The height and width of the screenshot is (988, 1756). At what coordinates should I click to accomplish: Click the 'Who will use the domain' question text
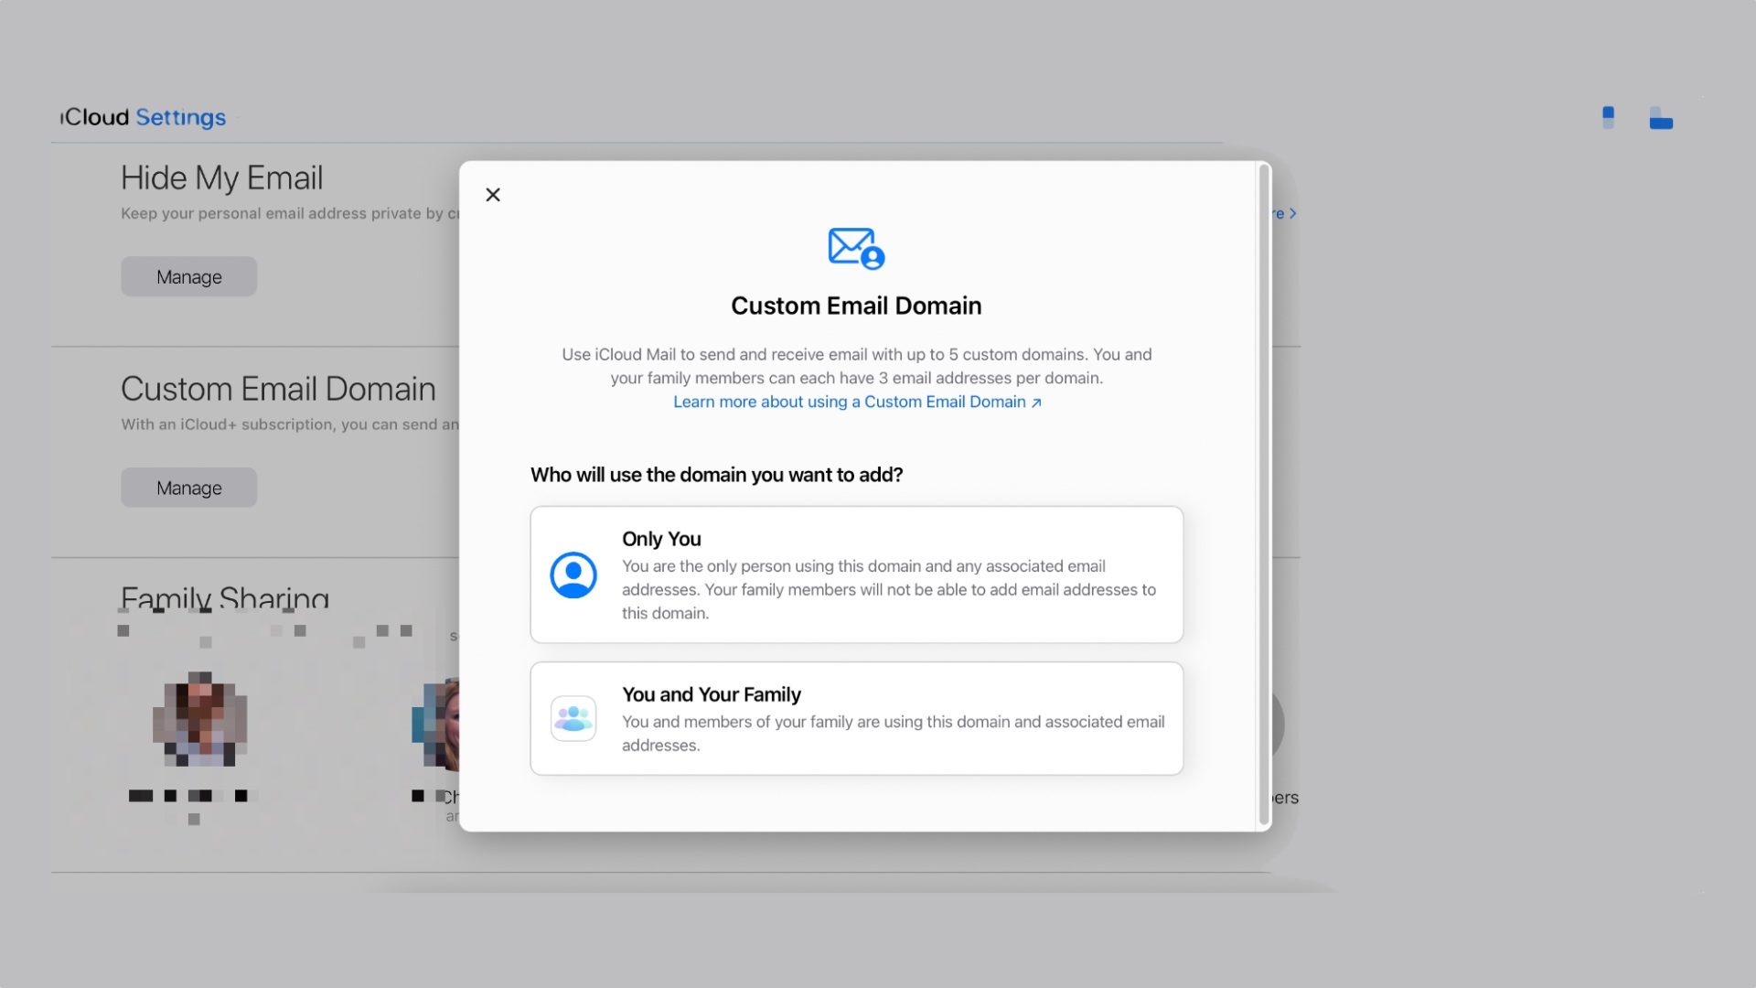[717, 475]
